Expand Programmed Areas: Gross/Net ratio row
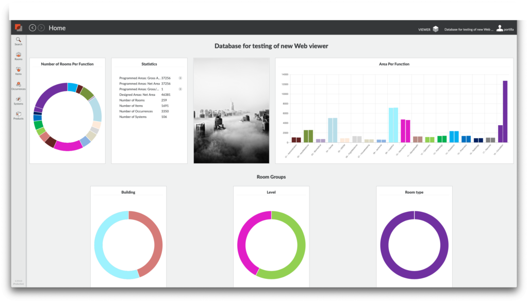The image size is (528, 302). coord(180,89)
